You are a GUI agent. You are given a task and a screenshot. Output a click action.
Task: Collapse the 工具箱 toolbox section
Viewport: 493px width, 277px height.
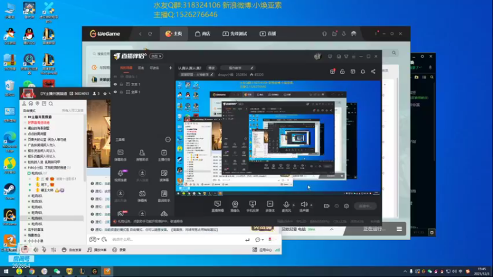(x=168, y=140)
